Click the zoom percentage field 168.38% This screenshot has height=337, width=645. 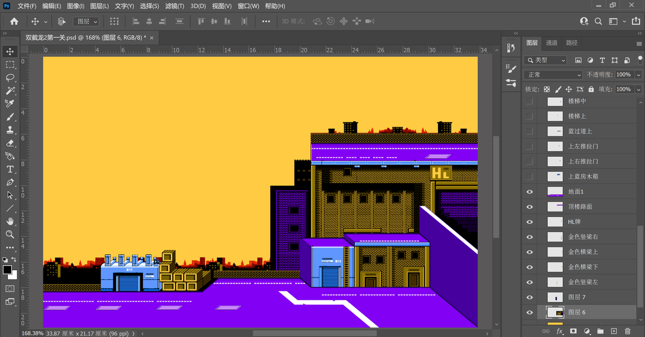(x=32, y=333)
